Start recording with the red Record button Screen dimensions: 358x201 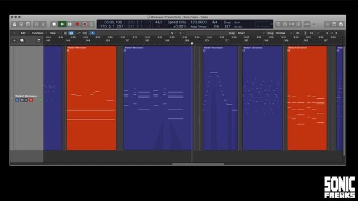coord(77,24)
